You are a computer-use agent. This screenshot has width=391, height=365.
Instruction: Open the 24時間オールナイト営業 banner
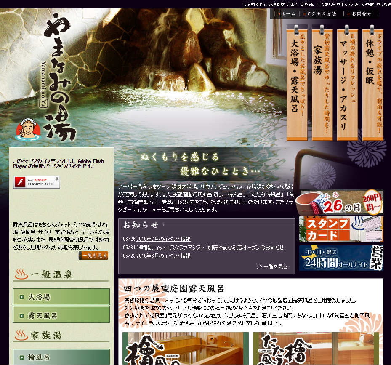pos(341,258)
